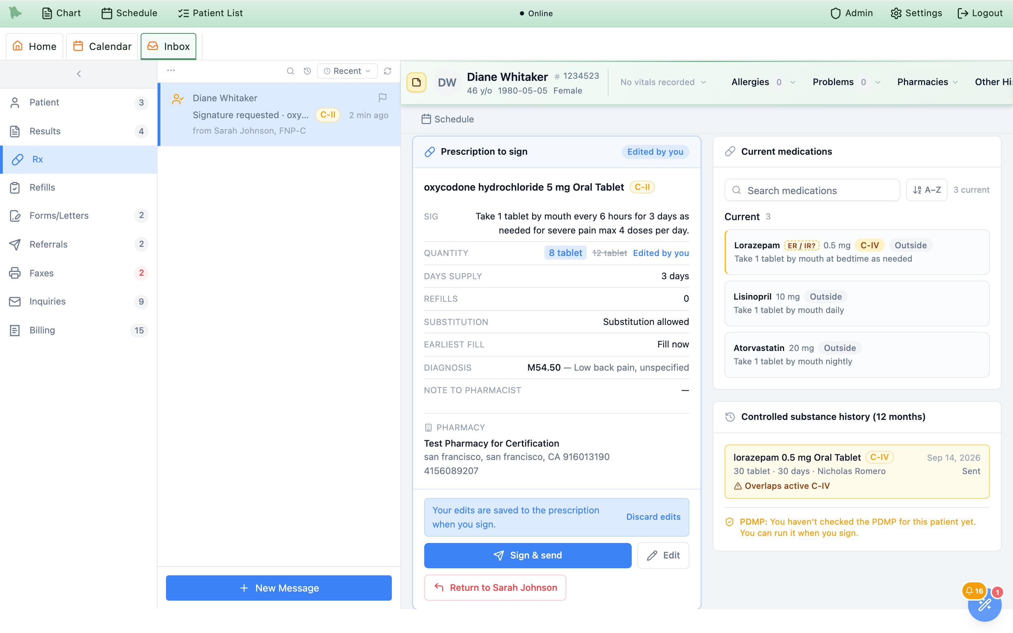Image resolution: width=1013 pixels, height=633 pixels.
Task: Click the Edit prescription button
Action: click(663, 555)
